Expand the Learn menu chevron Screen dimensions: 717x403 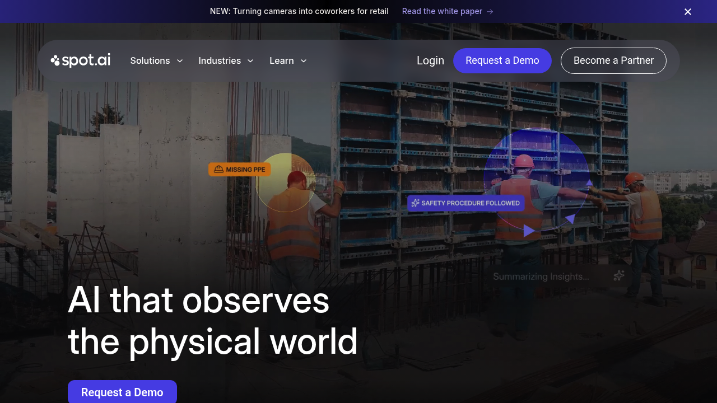point(304,60)
